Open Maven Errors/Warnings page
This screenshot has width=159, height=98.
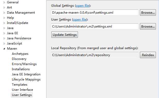24,64
